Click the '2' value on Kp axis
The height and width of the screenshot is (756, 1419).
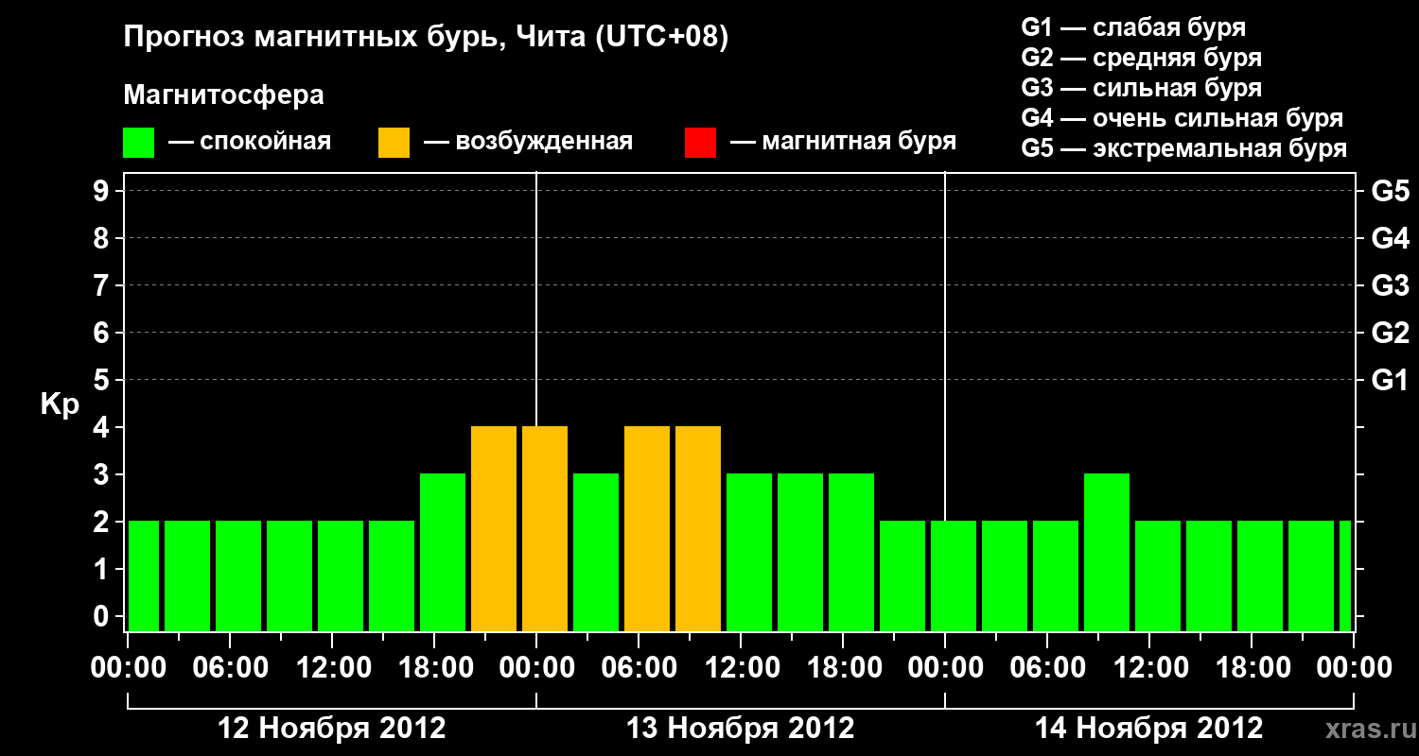[103, 523]
